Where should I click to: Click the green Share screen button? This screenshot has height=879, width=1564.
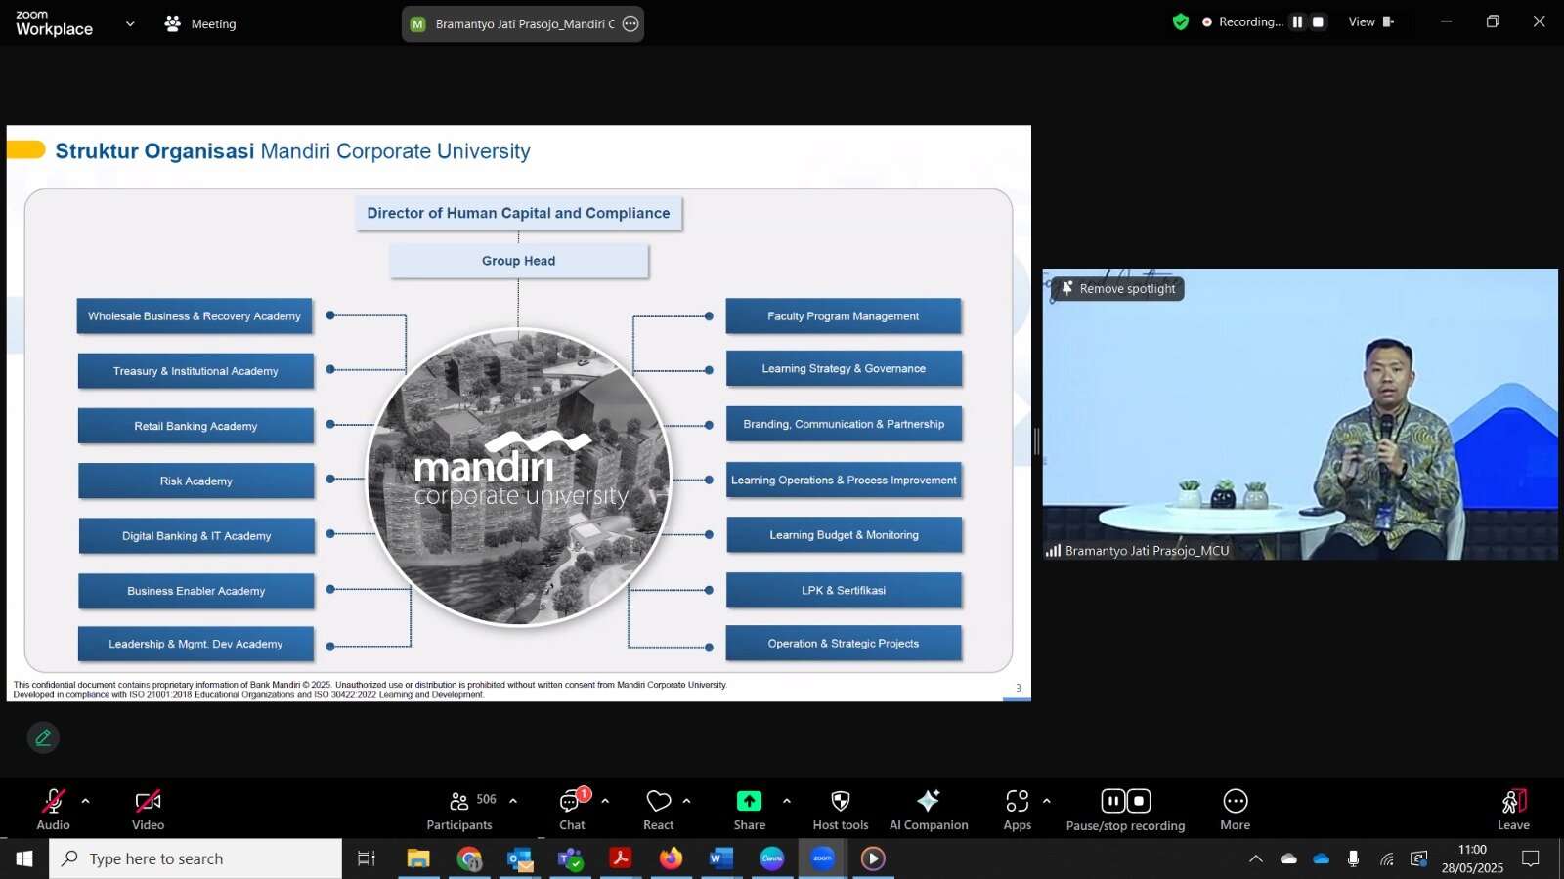[x=749, y=810]
